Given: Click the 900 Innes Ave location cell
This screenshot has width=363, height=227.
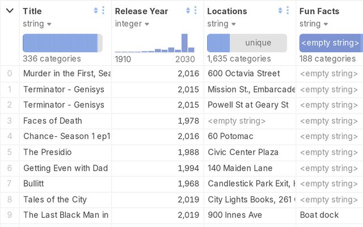Looking at the screenshot, I should [x=235, y=215].
